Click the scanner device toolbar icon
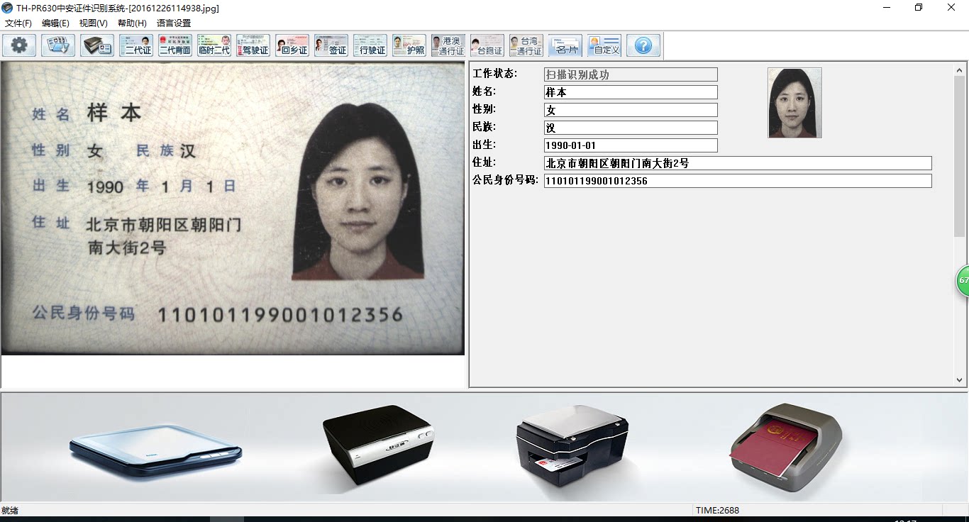The height and width of the screenshot is (522, 969). [97, 45]
